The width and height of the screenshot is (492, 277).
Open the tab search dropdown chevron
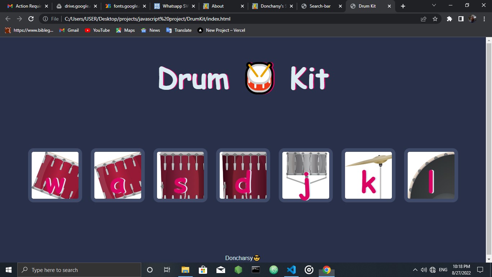point(434,6)
